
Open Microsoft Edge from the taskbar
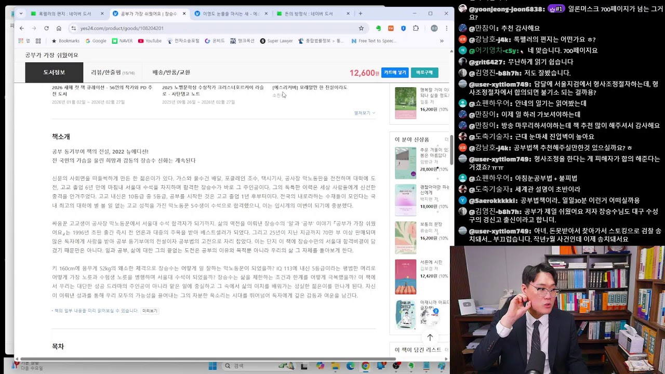tap(351, 366)
